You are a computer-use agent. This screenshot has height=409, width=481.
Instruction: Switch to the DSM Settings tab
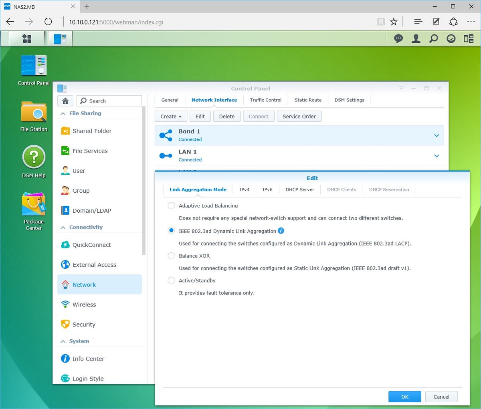coord(350,100)
